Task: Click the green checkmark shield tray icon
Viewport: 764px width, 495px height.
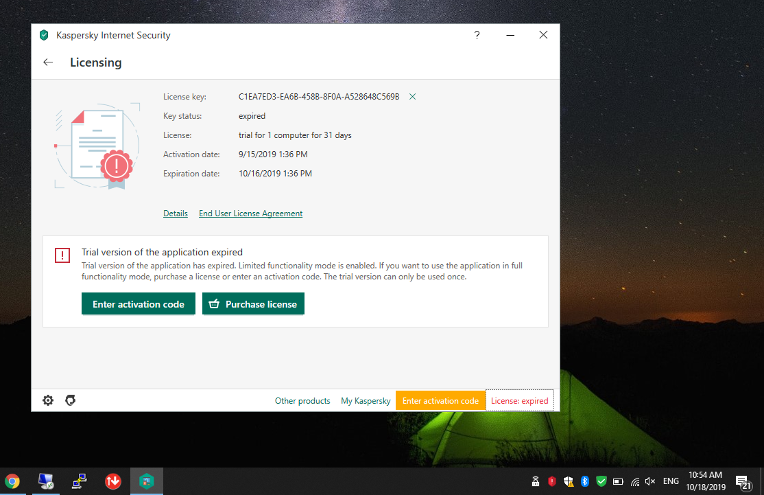Action: tap(601, 481)
